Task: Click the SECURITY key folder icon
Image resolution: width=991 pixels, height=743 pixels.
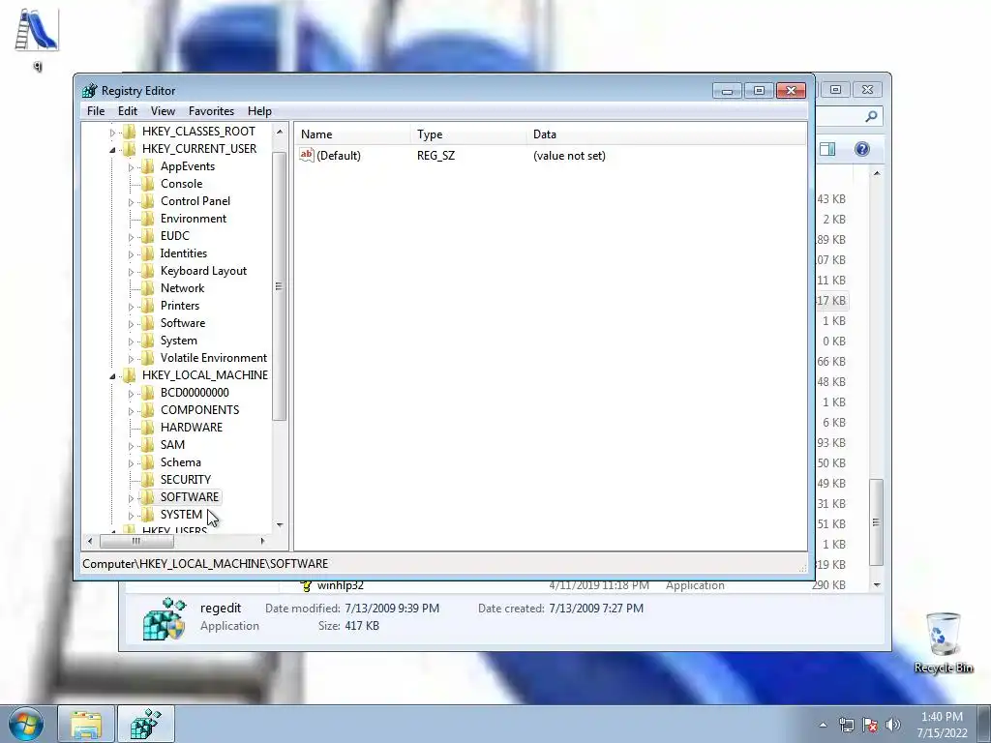Action: [x=147, y=480]
